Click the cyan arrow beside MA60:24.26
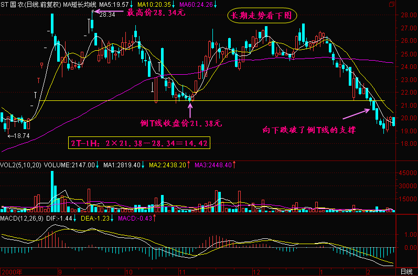Image resolution: width=418 pixels, height=276 pixels. click(x=215, y=5)
